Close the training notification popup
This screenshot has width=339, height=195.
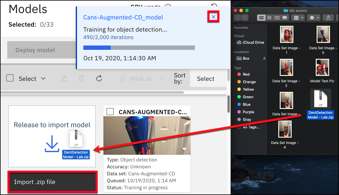(x=214, y=17)
